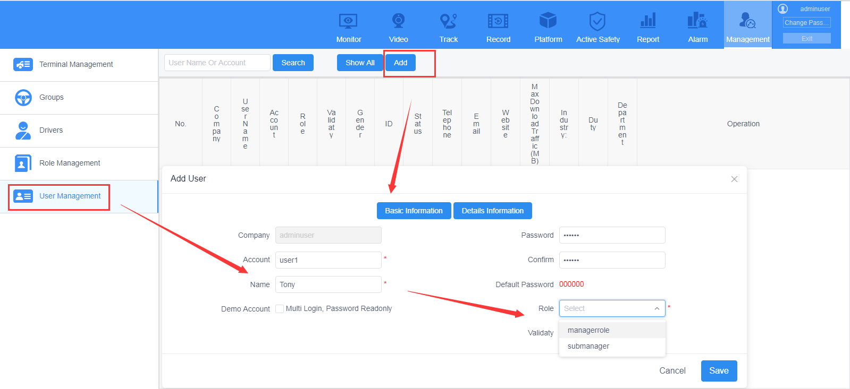Screen dimensions: 850x389
Task: Open the Report chart icon
Action: coord(648,21)
